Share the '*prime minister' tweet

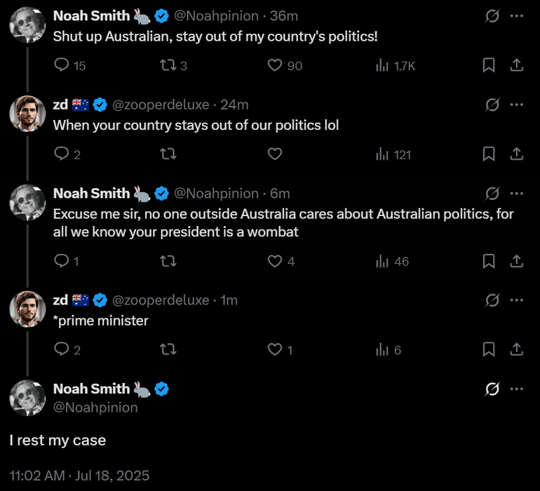click(516, 349)
